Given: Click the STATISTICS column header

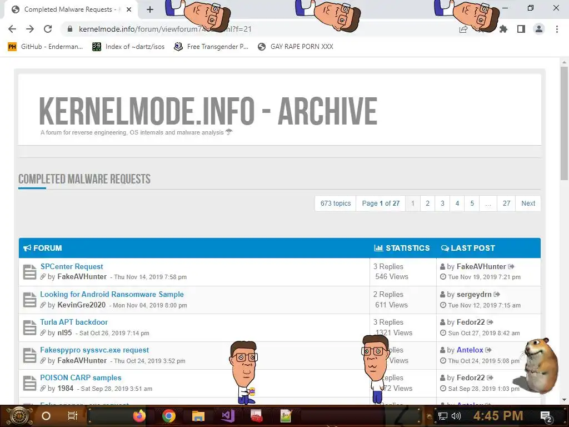Looking at the screenshot, I should 402,248.
